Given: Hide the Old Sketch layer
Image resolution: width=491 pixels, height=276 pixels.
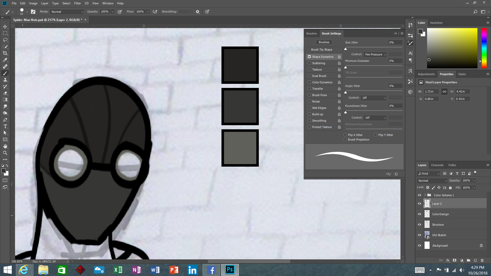Looking at the screenshot, I should tap(419, 235).
